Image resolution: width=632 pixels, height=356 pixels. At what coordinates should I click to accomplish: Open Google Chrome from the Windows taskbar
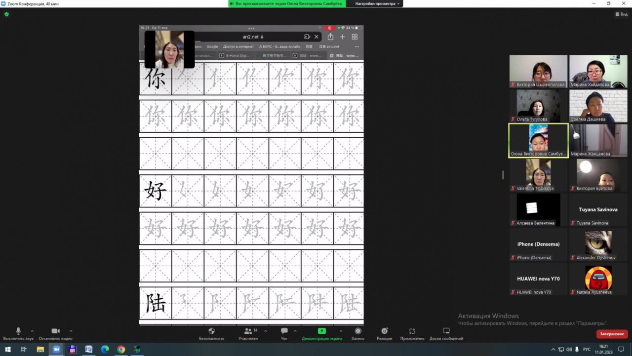click(x=121, y=350)
